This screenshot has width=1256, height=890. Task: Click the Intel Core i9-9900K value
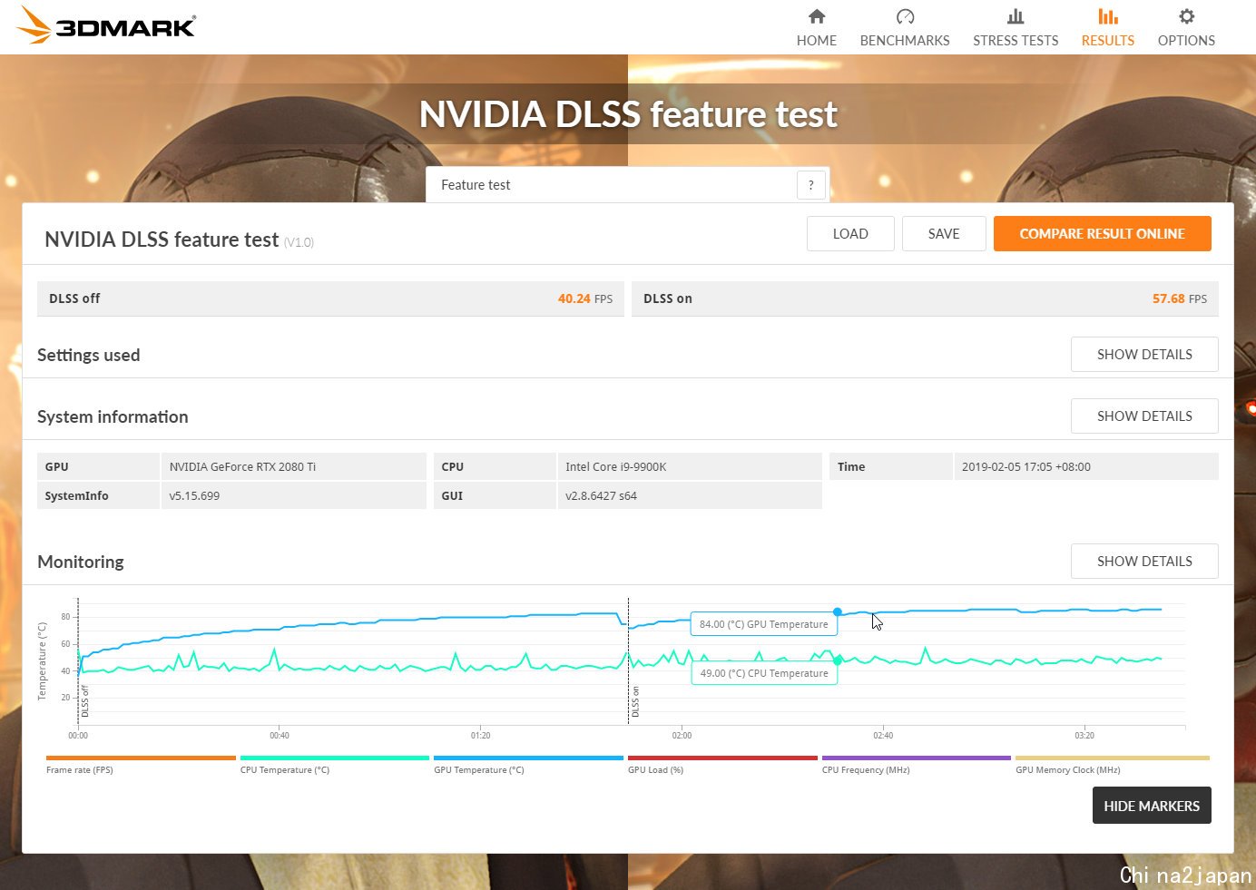690,466
